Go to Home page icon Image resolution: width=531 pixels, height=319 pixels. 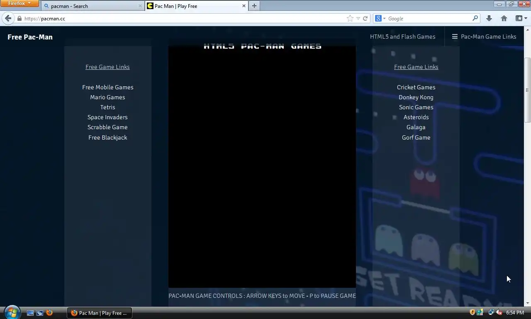pyautogui.click(x=504, y=18)
